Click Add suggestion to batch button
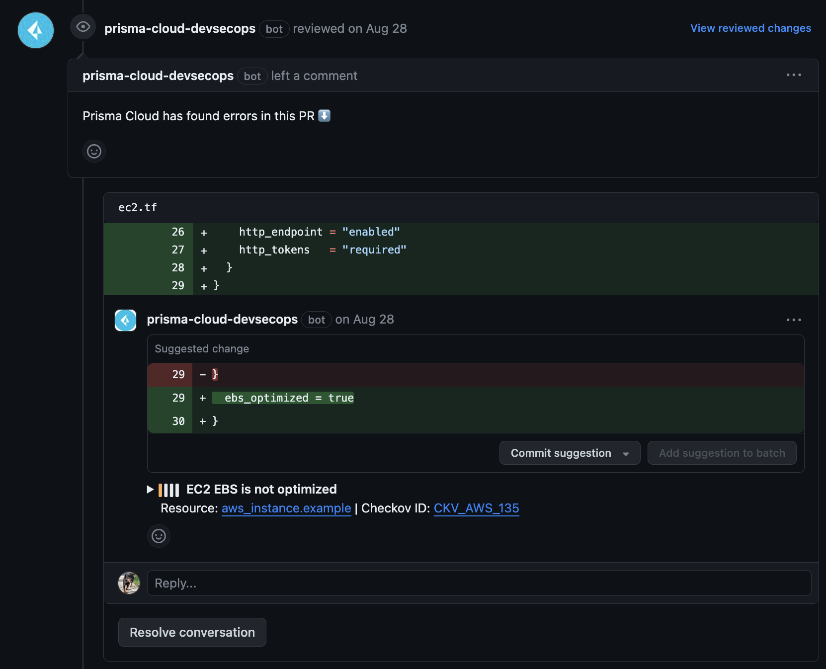The width and height of the screenshot is (826, 669). point(722,453)
